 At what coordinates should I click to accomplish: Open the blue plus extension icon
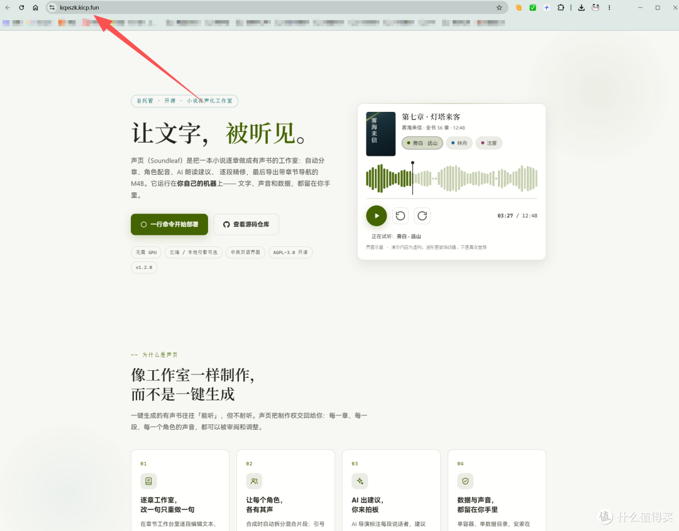[546, 8]
